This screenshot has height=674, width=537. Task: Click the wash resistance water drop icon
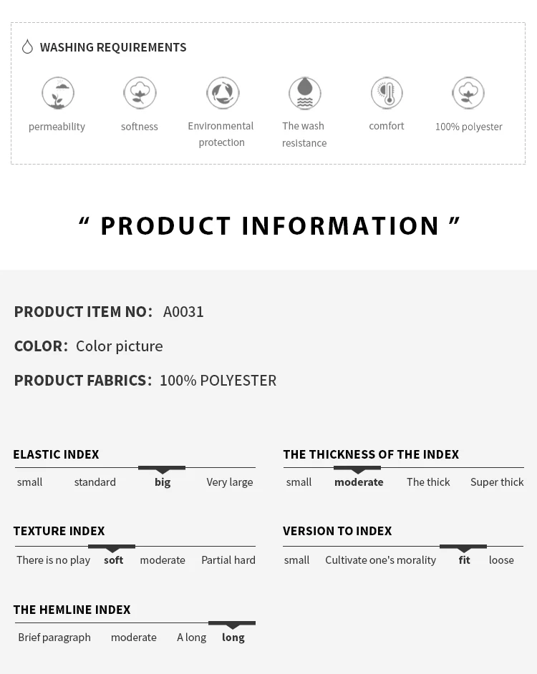coord(305,93)
